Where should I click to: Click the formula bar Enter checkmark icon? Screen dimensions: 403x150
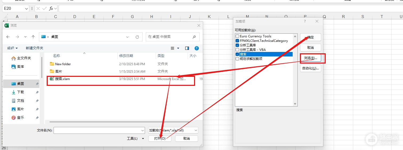[45, 9]
